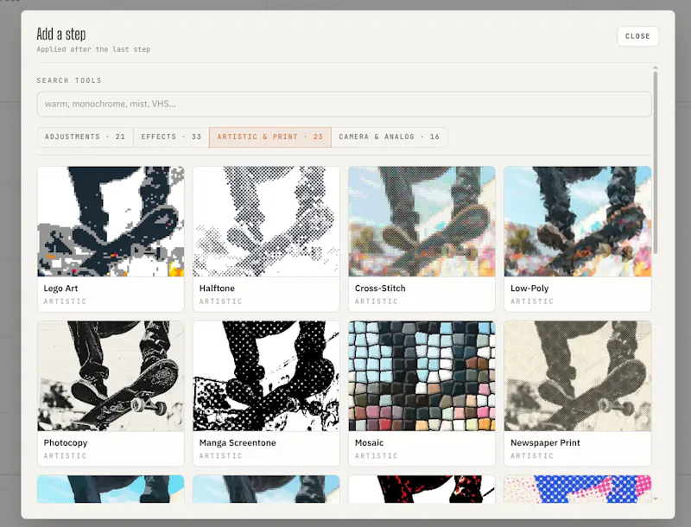Open the Camera & Analog tab

coord(390,137)
